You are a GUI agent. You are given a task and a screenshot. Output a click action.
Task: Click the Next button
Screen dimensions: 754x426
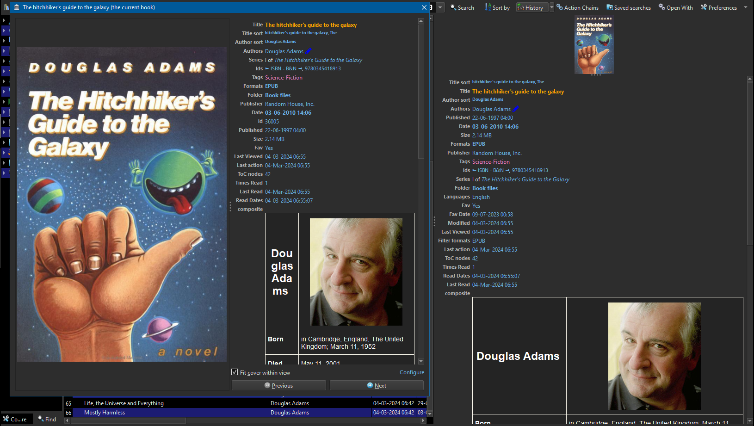377,385
